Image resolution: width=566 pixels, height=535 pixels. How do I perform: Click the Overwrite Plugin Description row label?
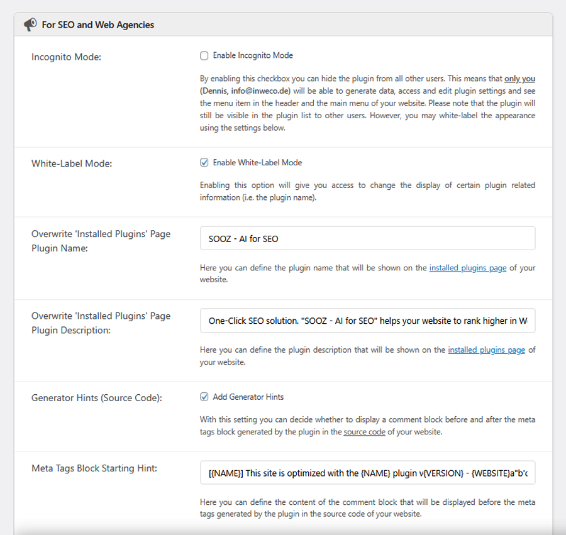point(101,323)
